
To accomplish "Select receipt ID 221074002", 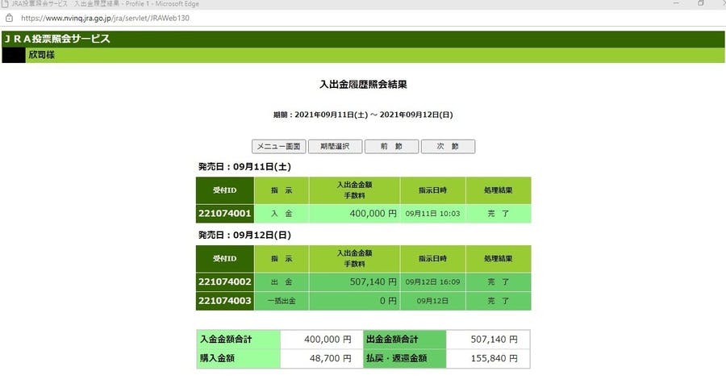I will tap(224, 282).
